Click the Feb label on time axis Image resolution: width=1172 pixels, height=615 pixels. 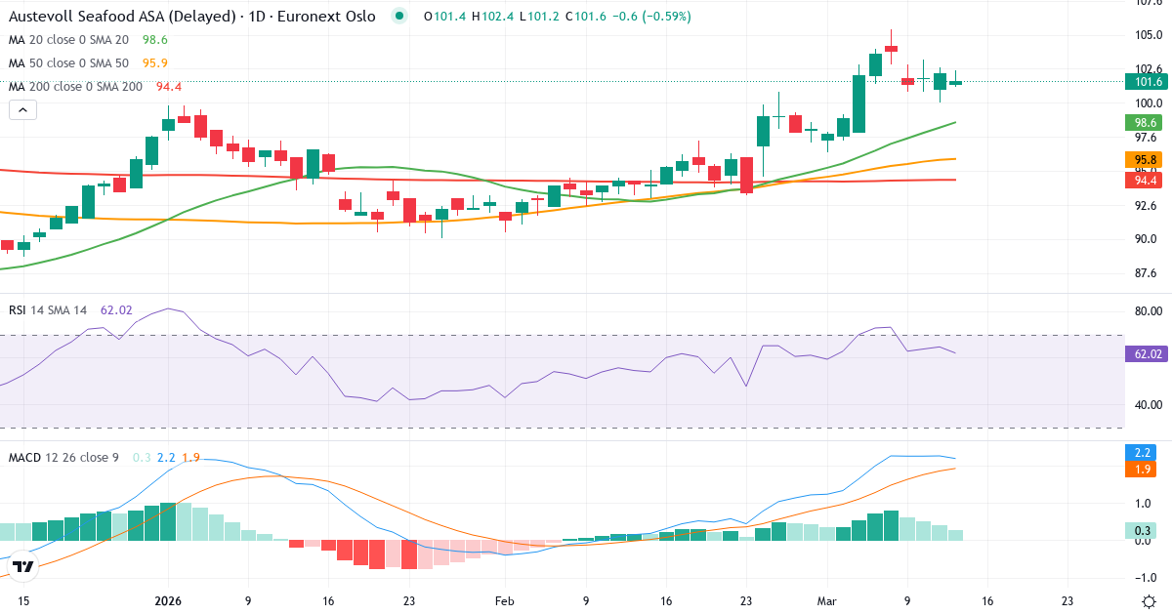point(504,601)
